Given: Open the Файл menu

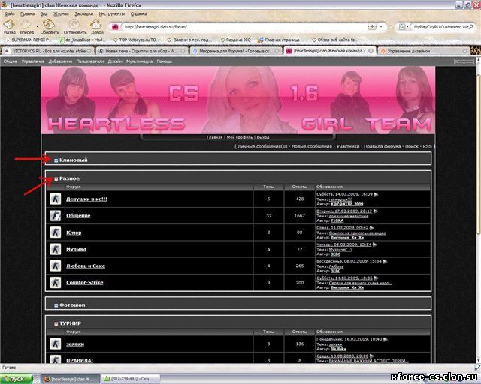Looking at the screenshot, I should tap(10, 13).
